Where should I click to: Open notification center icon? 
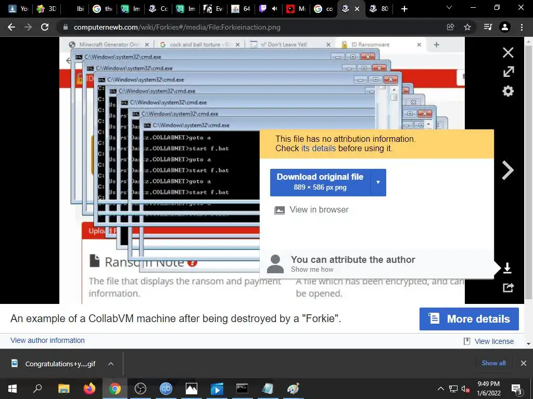pos(517,389)
